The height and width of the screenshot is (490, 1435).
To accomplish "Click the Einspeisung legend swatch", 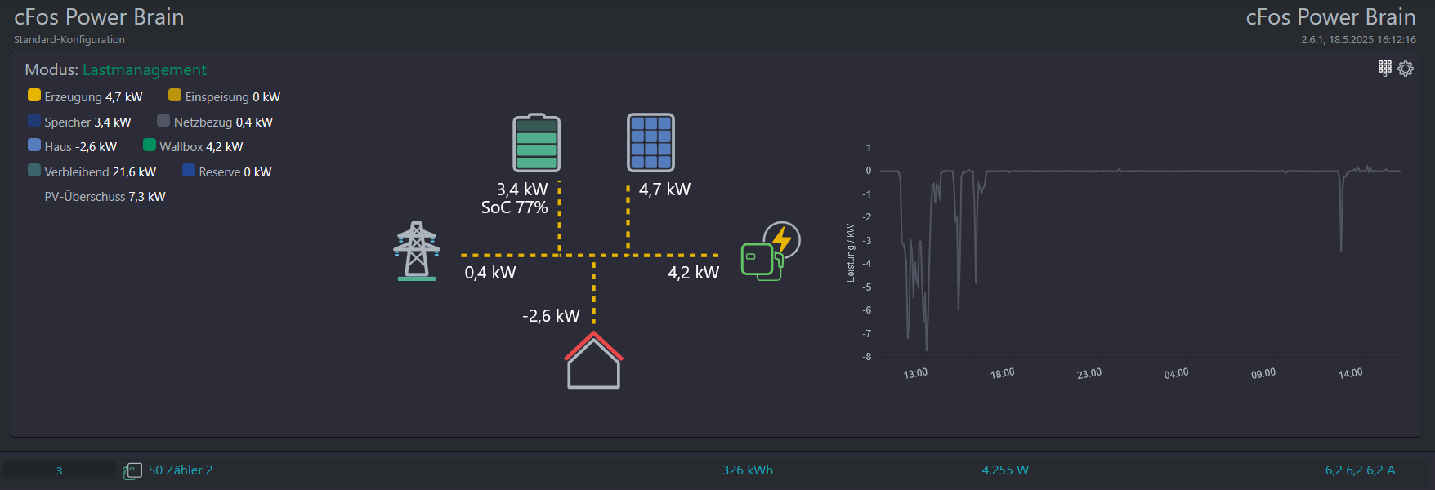I will pos(175,95).
